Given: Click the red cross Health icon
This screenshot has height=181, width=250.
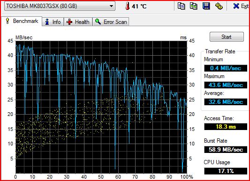Looking at the screenshot, I should tap(69, 22).
